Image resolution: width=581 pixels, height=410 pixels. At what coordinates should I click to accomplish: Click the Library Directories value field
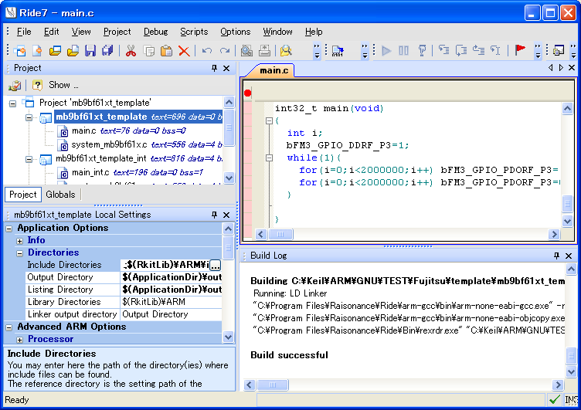[172, 302]
